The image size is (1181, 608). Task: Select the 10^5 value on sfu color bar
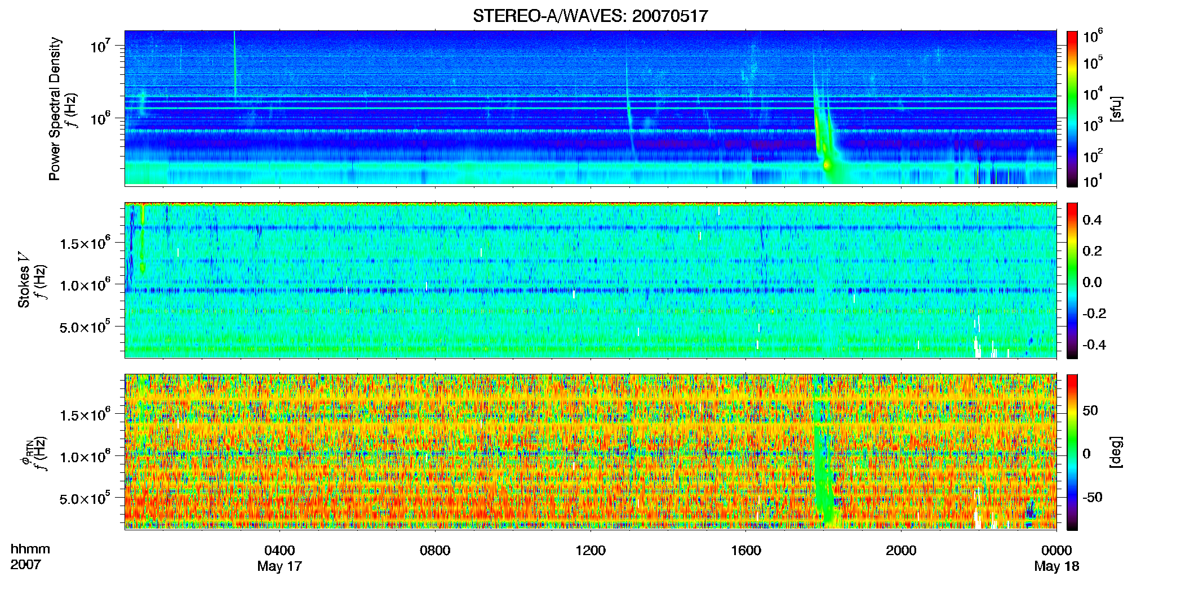(1093, 62)
